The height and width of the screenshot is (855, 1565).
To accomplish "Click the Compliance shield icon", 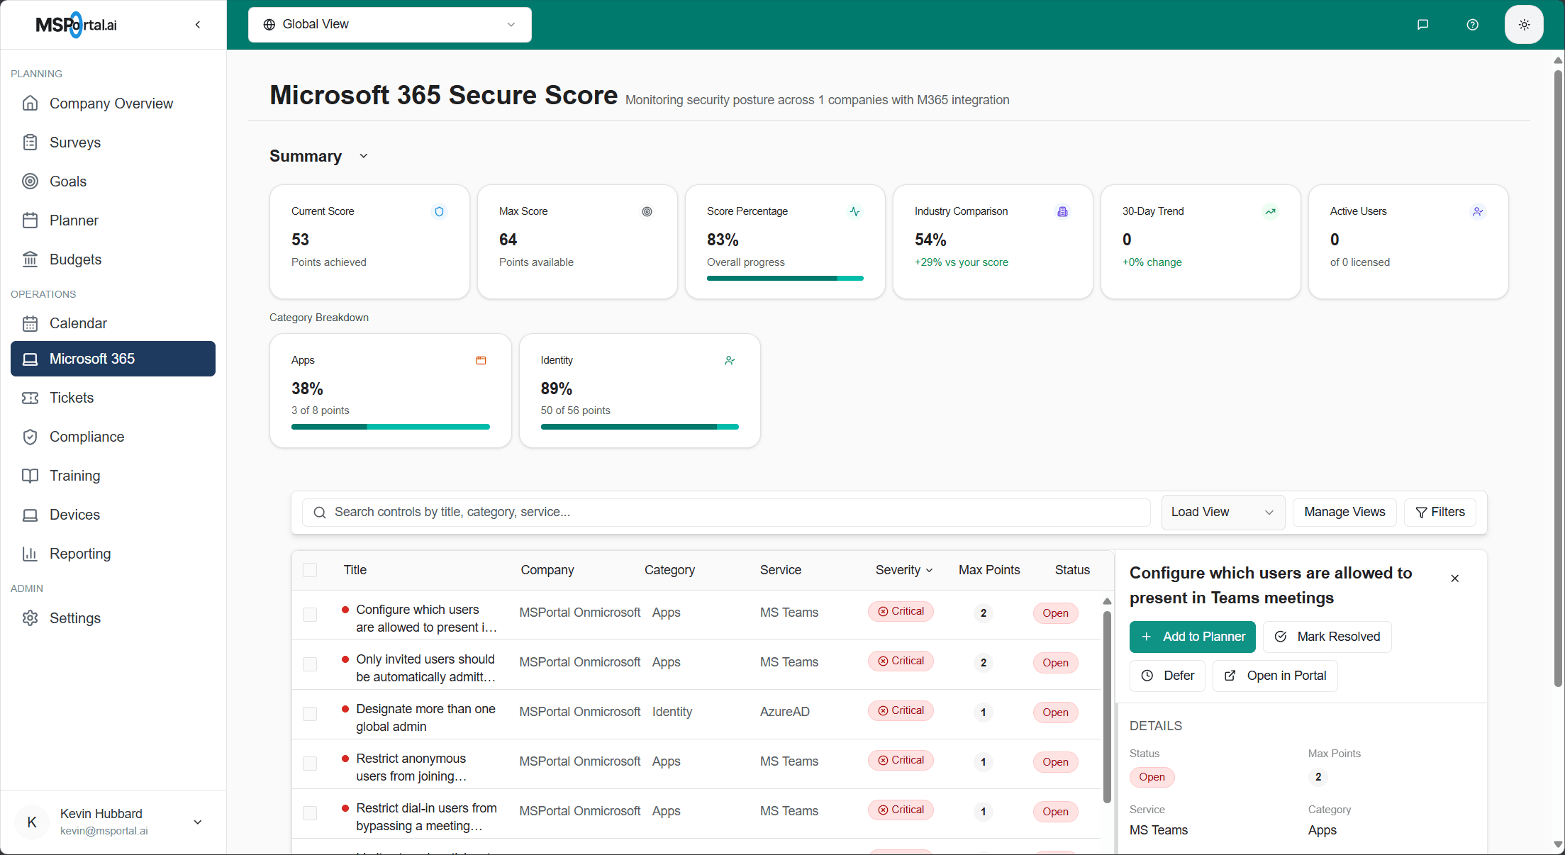I will [30, 437].
